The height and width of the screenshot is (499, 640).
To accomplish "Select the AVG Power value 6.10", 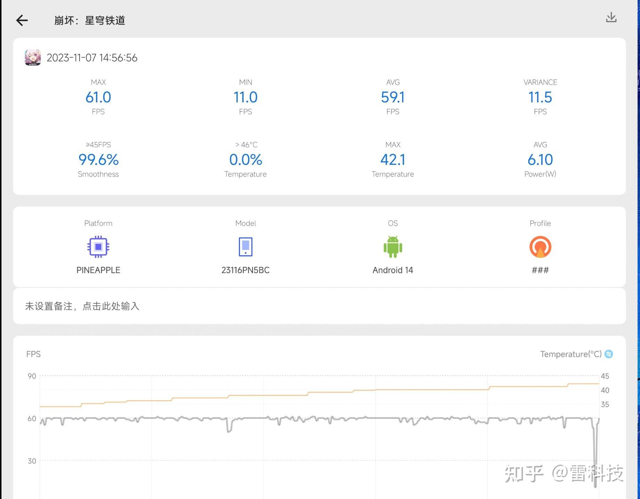I will pyautogui.click(x=540, y=160).
